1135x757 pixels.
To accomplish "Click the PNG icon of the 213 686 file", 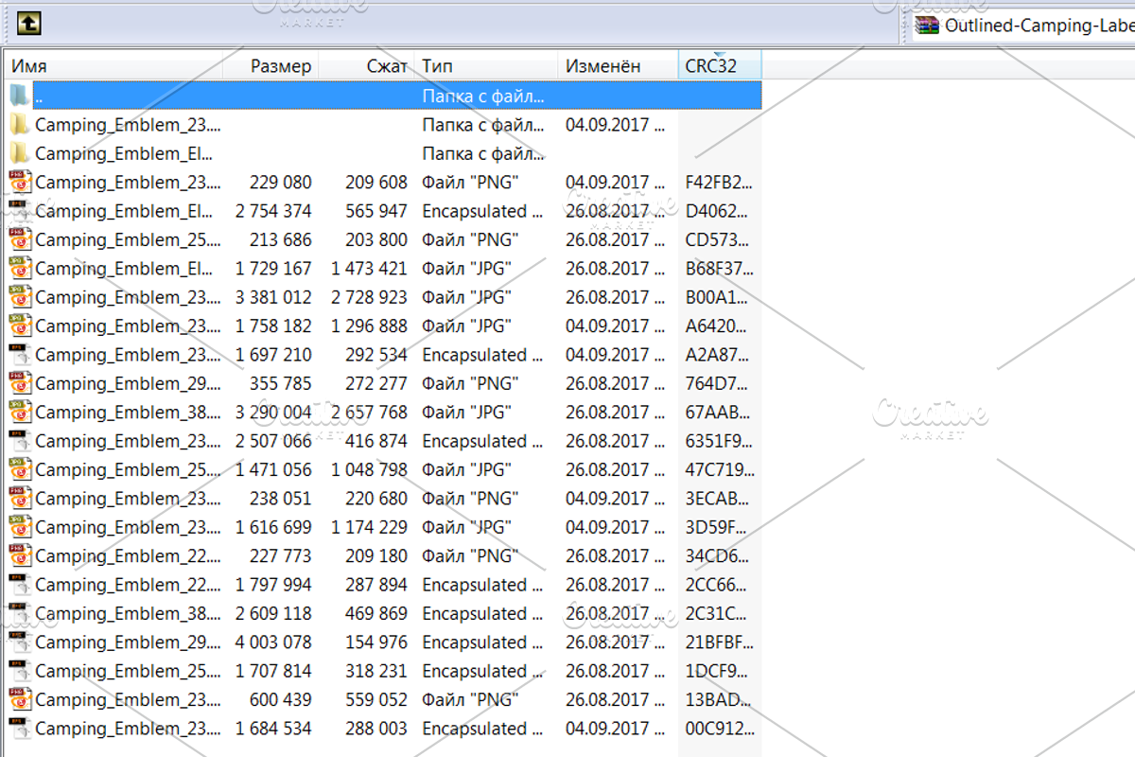I will [19, 239].
